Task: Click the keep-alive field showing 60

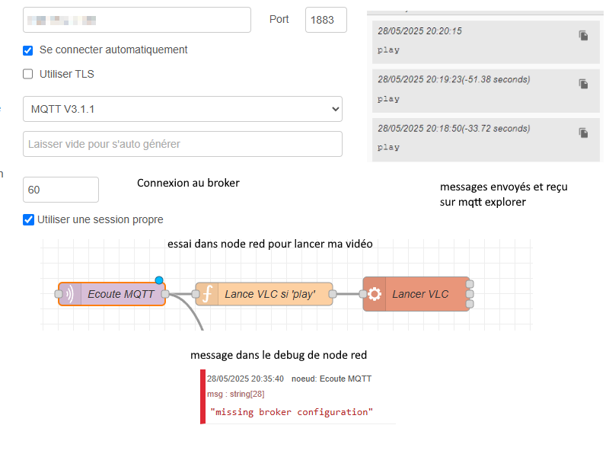Action: point(61,190)
